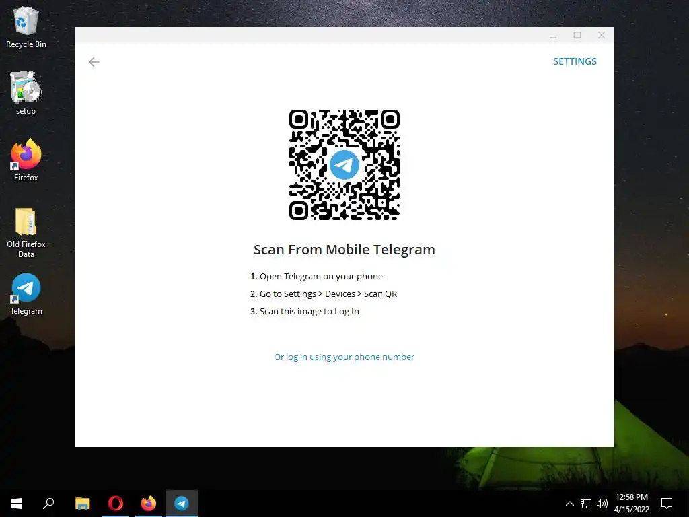Click step '1. Open Telegram on your phone'
This screenshot has width=689, height=517.
[316, 277]
